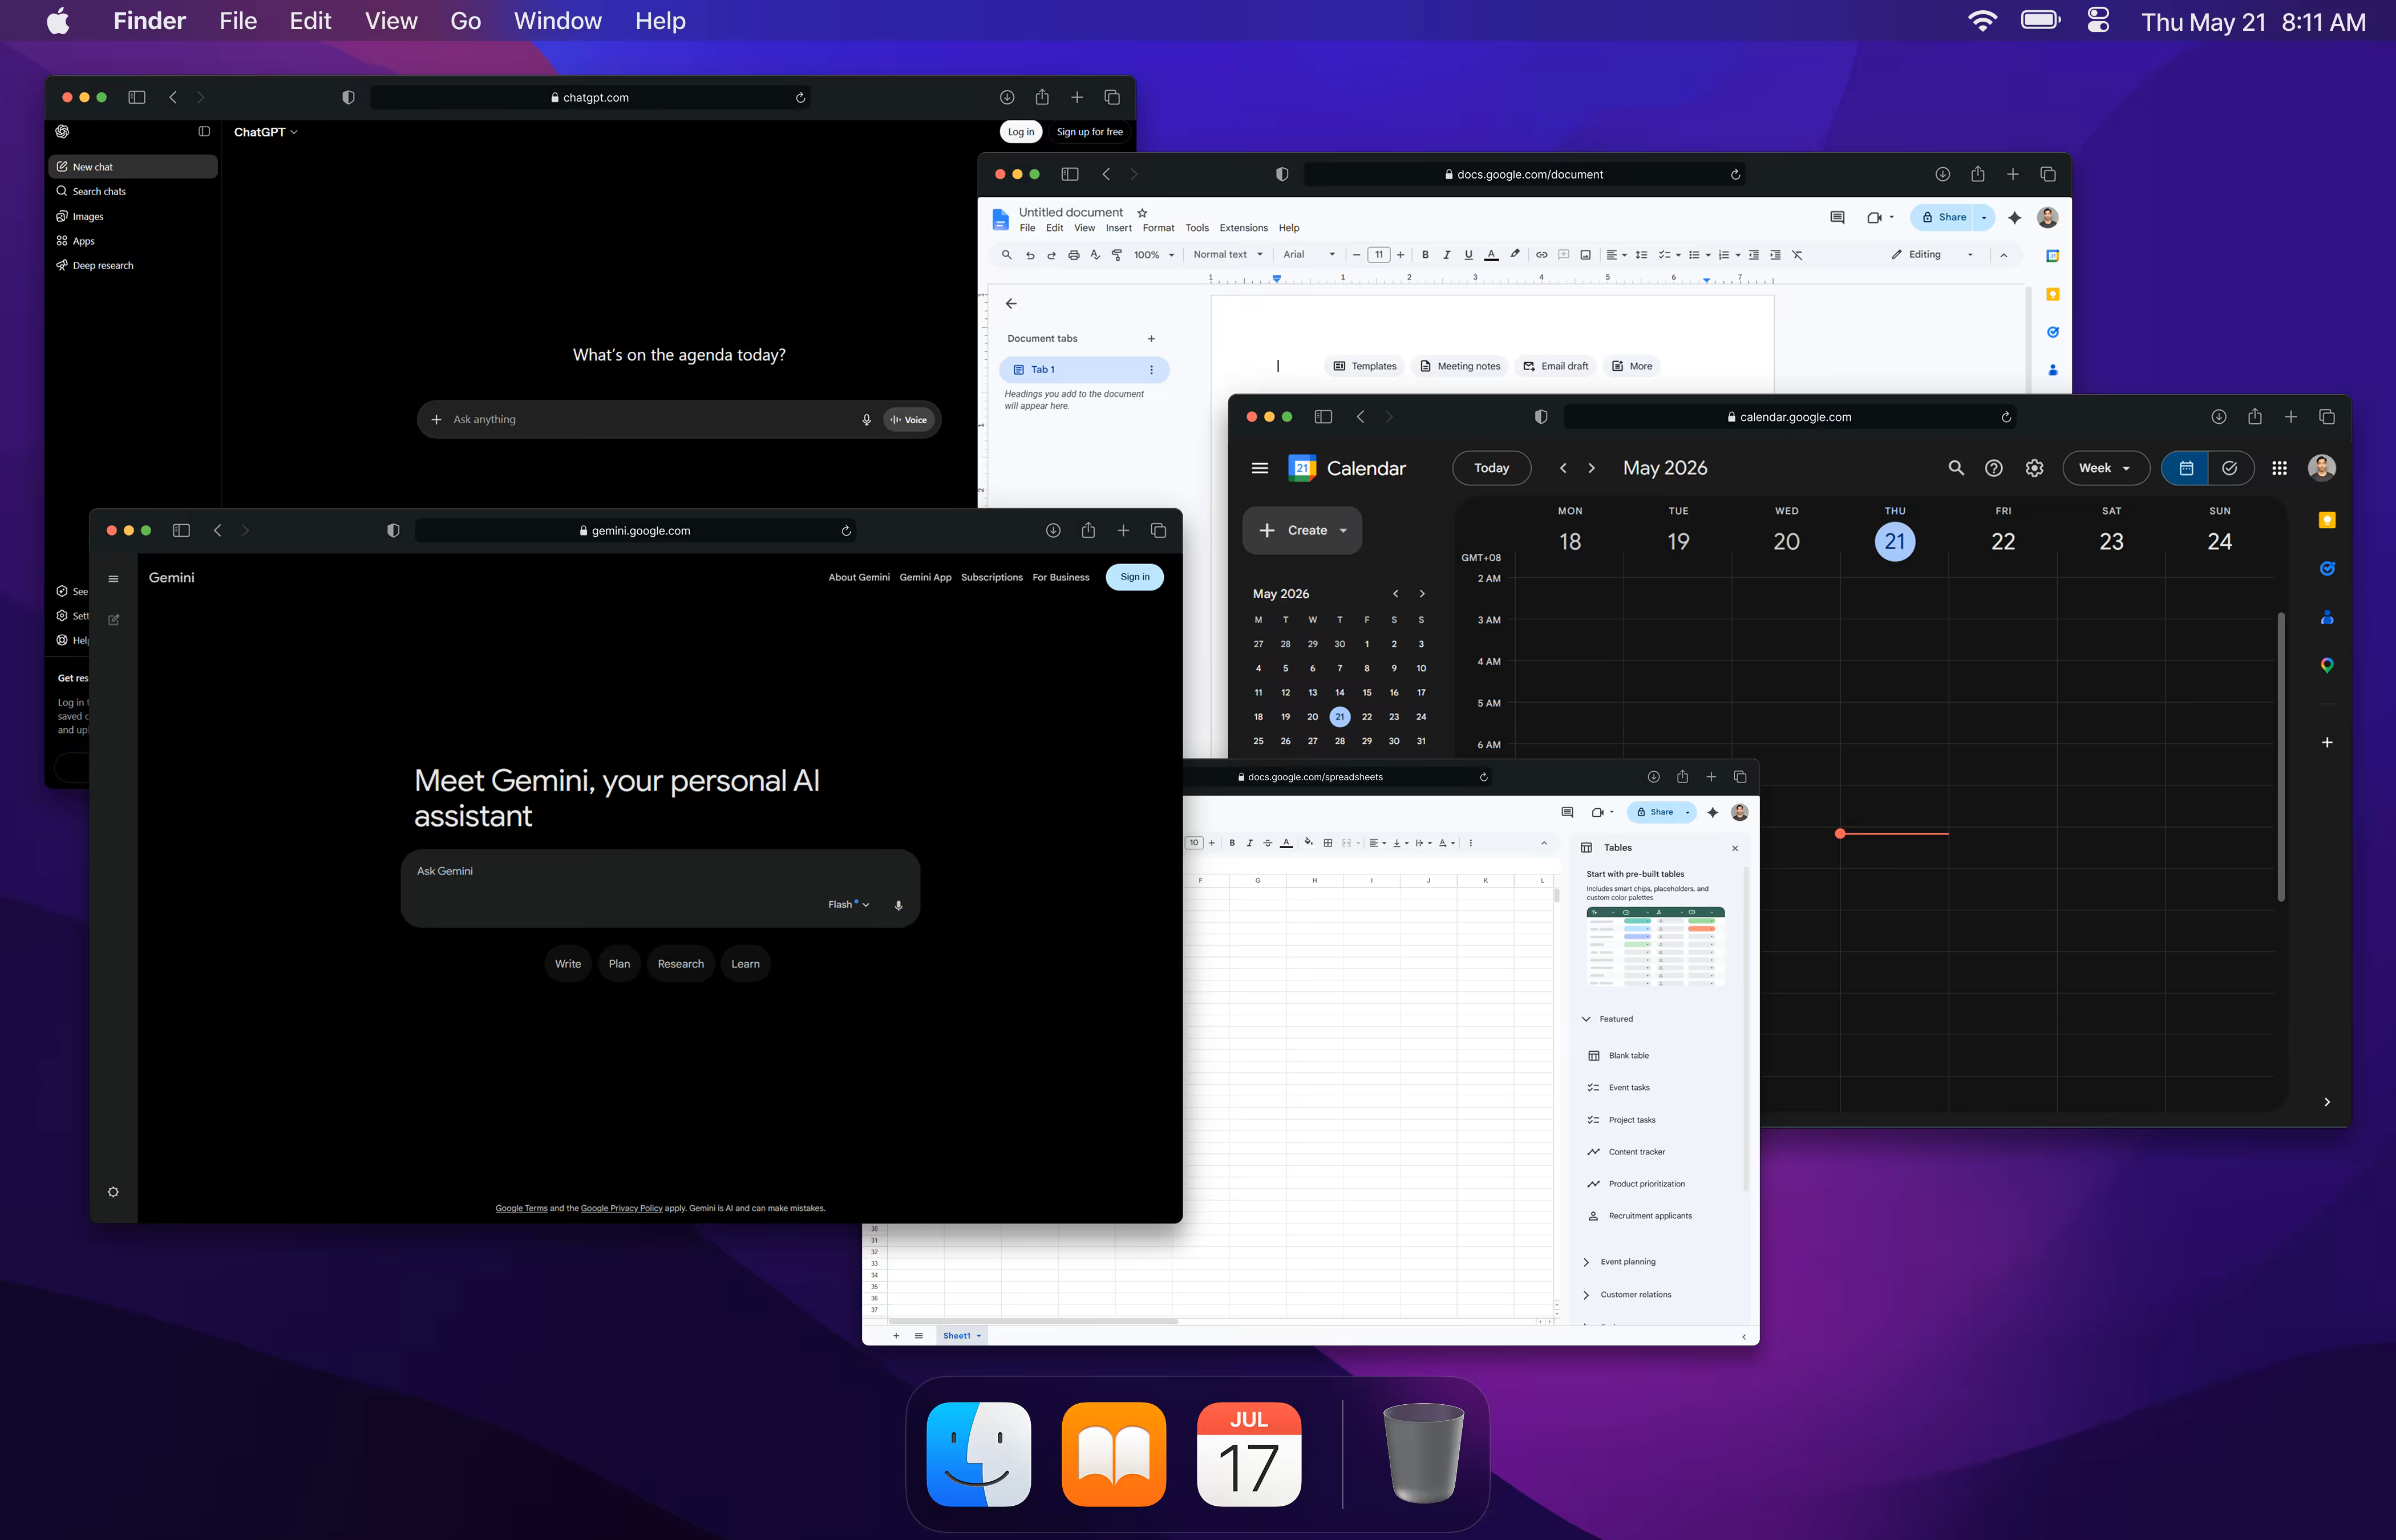This screenshot has width=2396, height=1540.
Task: Open the 100% zoom dropdown in Docs
Action: [1154, 255]
